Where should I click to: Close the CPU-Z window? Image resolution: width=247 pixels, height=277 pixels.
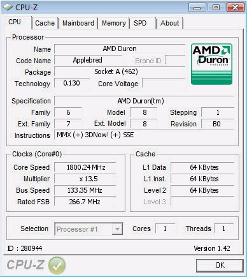point(235,8)
